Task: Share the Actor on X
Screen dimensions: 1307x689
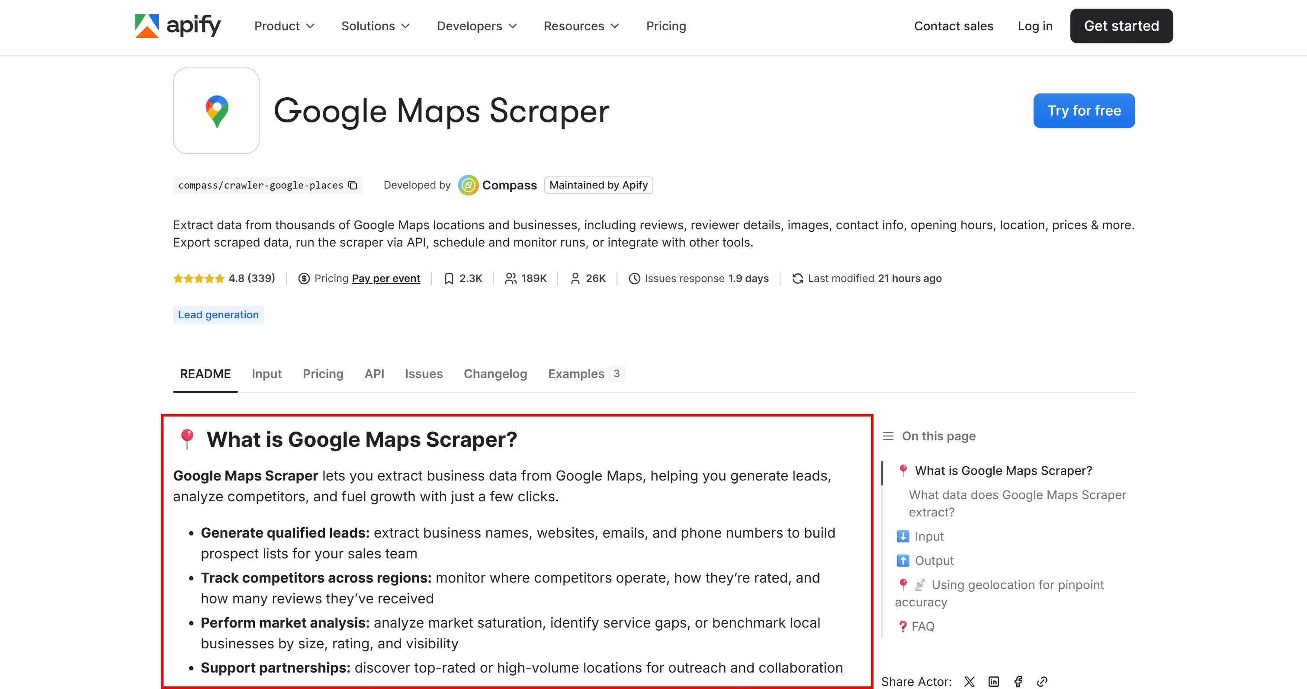Action: pos(969,681)
